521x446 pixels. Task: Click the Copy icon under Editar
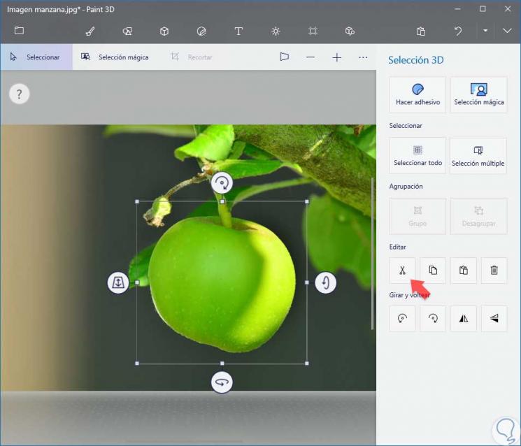pos(433,270)
